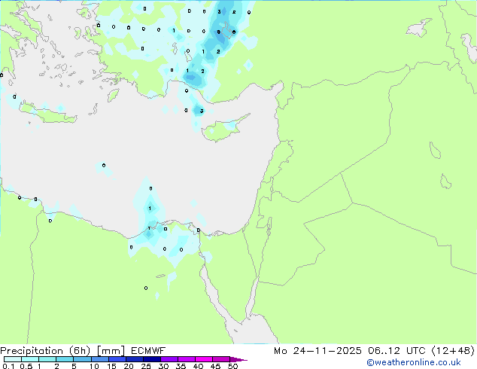Click the "35" legend scale label

click(181, 366)
